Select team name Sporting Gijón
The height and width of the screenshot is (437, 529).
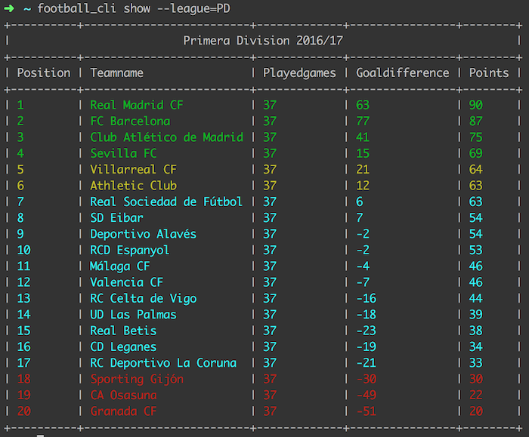coord(137,379)
